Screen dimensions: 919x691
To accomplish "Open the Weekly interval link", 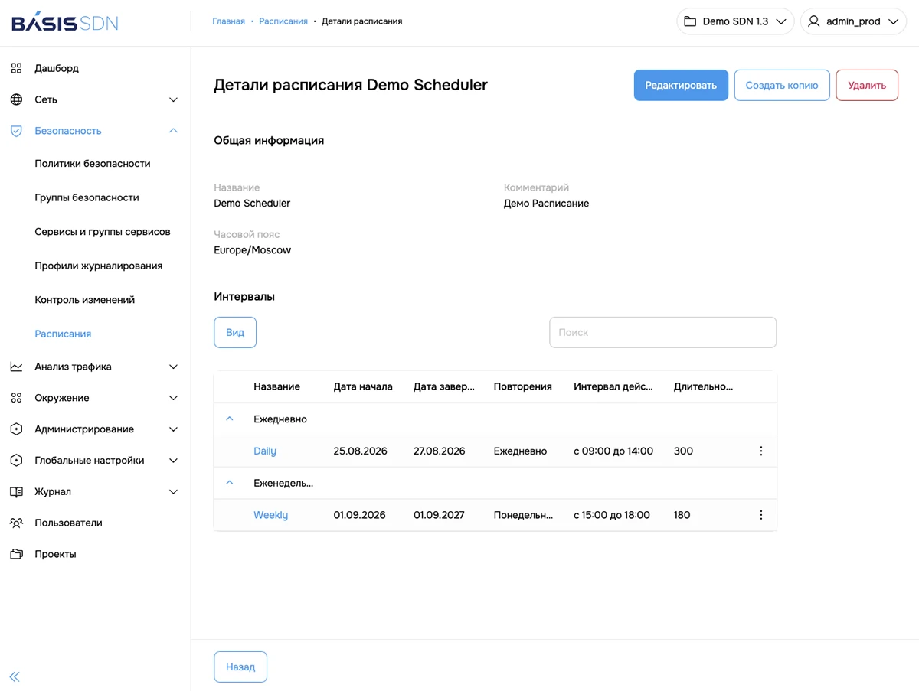I will pos(271,515).
